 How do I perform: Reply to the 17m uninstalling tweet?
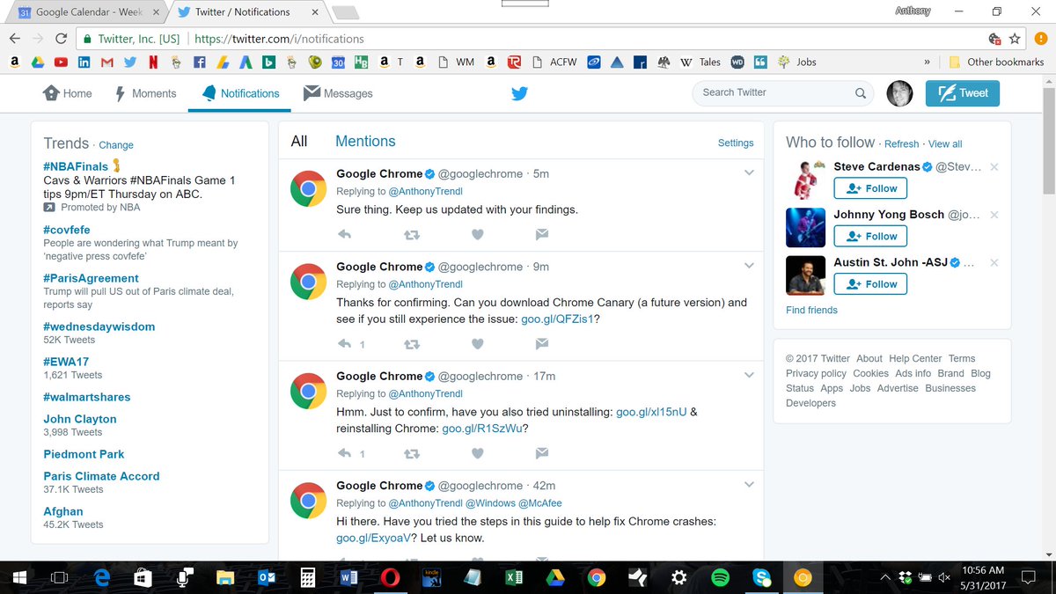(345, 453)
